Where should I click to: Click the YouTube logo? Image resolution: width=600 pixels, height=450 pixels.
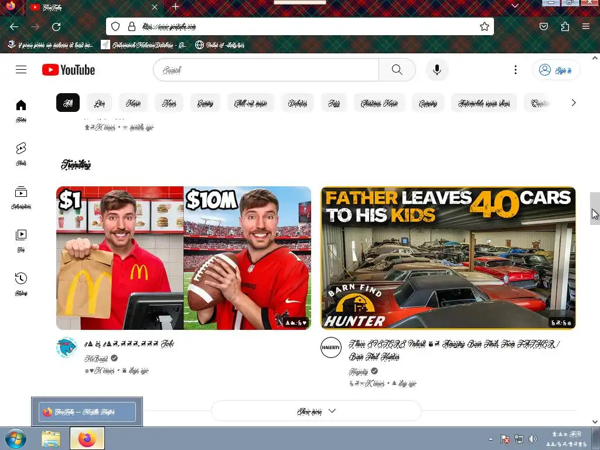tap(69, 70)
